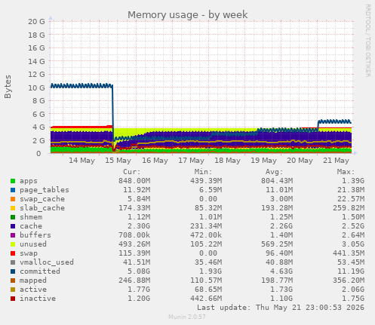375x325 pixels.
Task: Click the 'Memory usage - by week' title
Action: [188, 15]
